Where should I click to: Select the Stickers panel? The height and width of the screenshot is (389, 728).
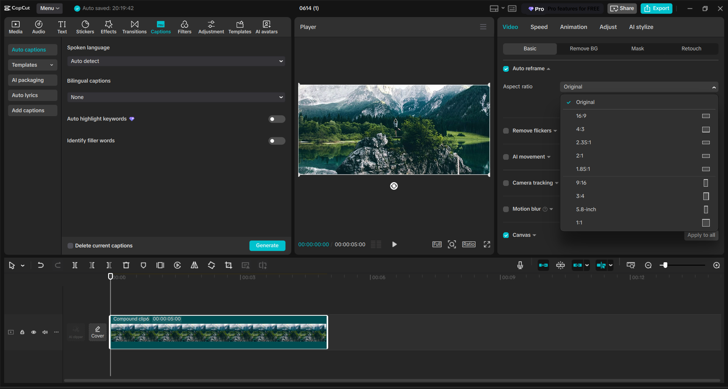[x=85, y=27]
